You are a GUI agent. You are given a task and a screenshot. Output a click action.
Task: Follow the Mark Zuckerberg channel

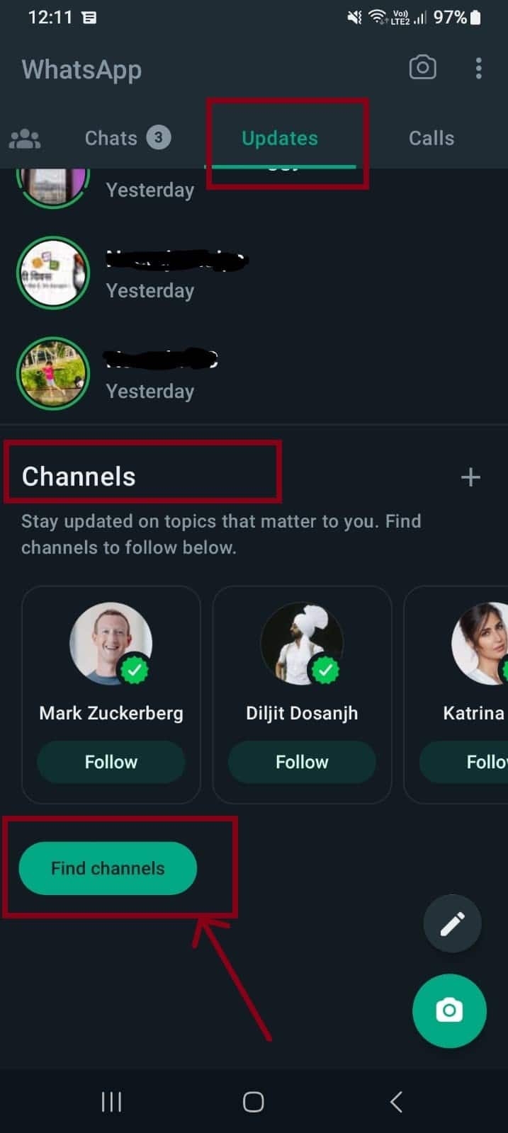(x=111, y=762)
